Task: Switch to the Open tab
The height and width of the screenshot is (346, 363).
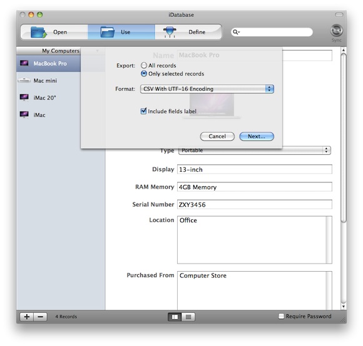Action: 54,32
